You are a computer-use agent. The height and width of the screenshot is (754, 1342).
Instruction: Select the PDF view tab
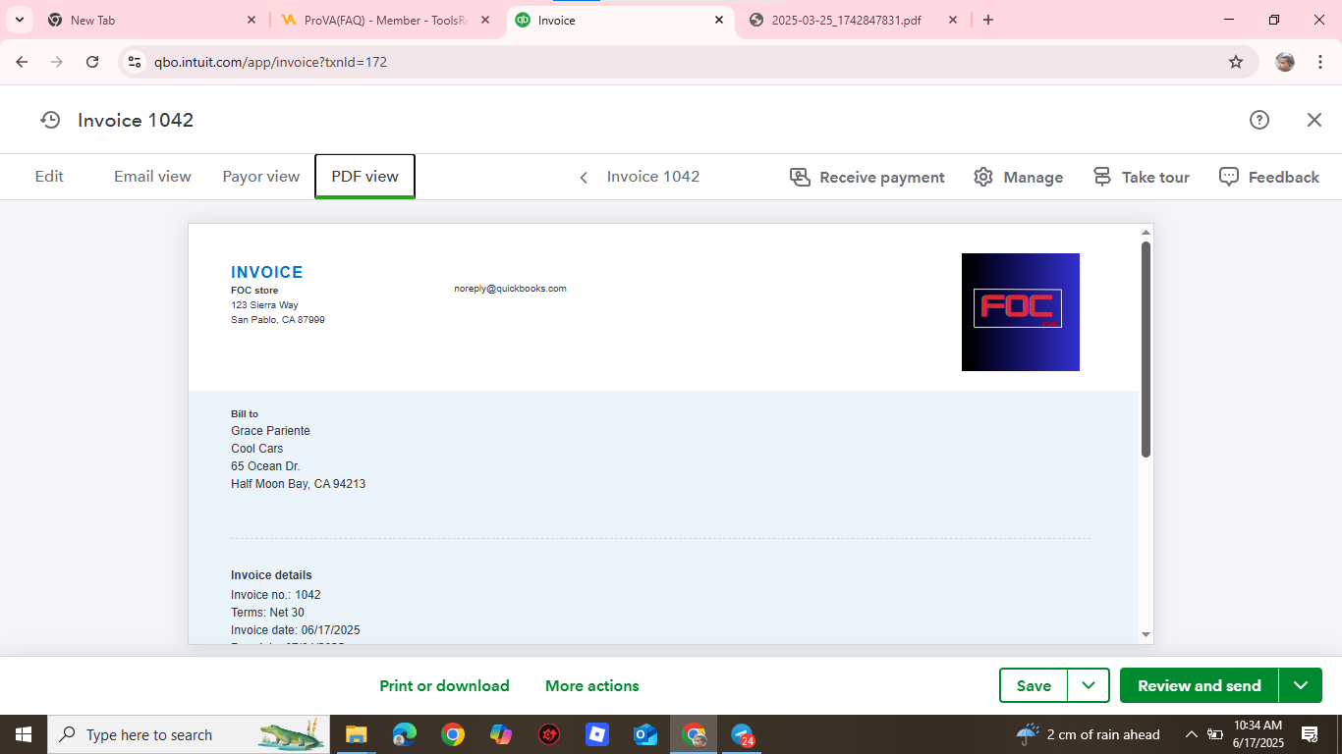(364, 177)
